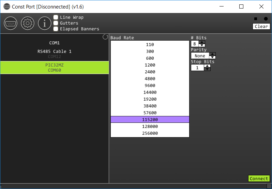Pick the 256000 baud rate option
Screen dimensions: 272x189
coord(150,133)
